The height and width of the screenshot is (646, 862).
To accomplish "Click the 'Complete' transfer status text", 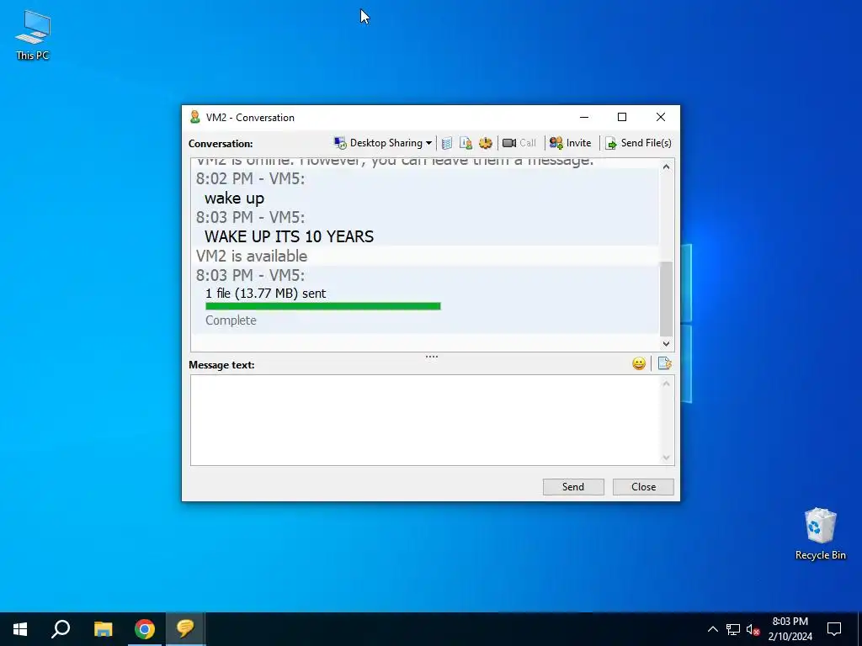I will pos(231,320).
